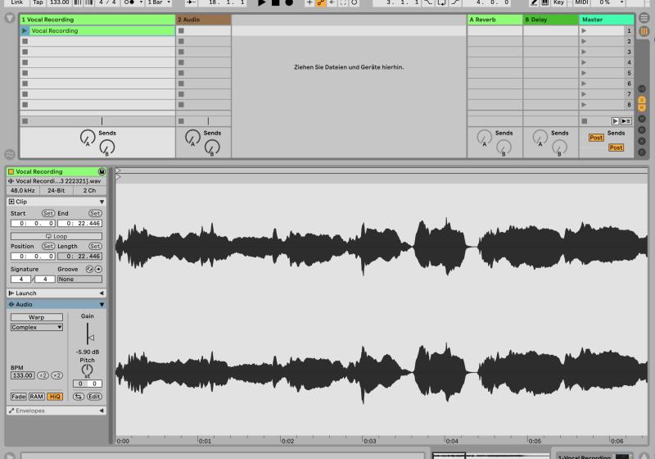This screenshot has width=655, height=459.
Task: Start playback with the Play button
Action: pyautogui.click(x=261, y=2)
